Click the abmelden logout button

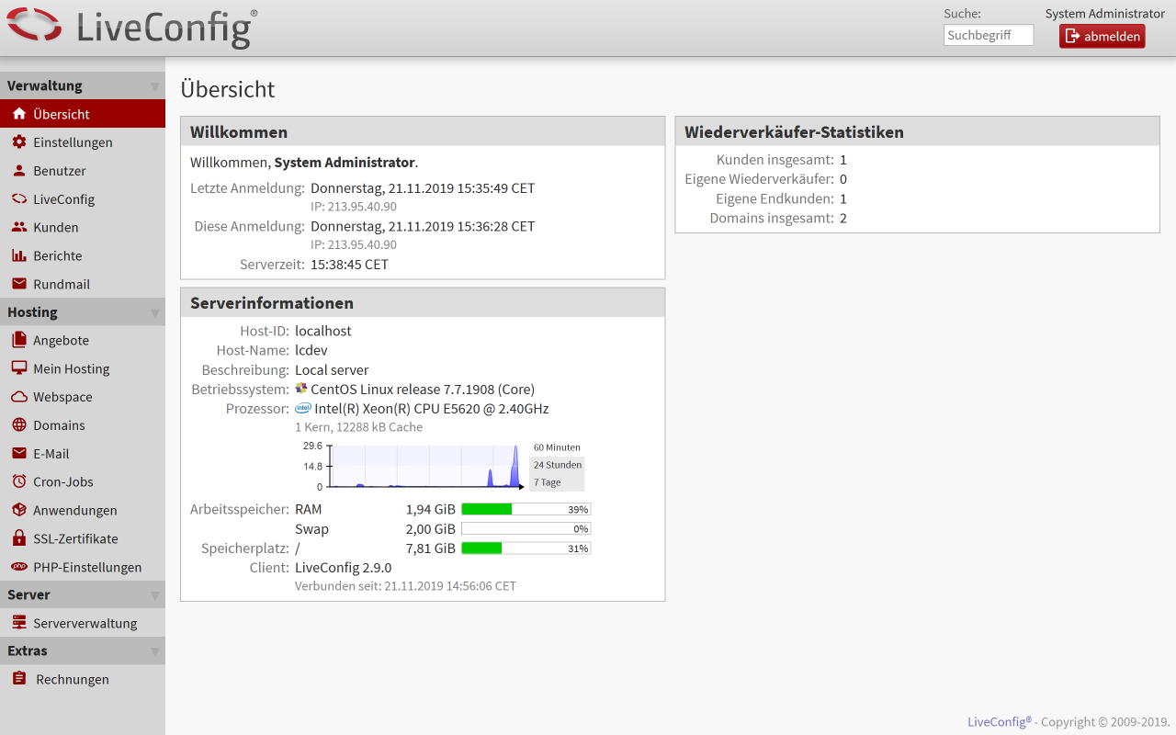(1102, 36)
